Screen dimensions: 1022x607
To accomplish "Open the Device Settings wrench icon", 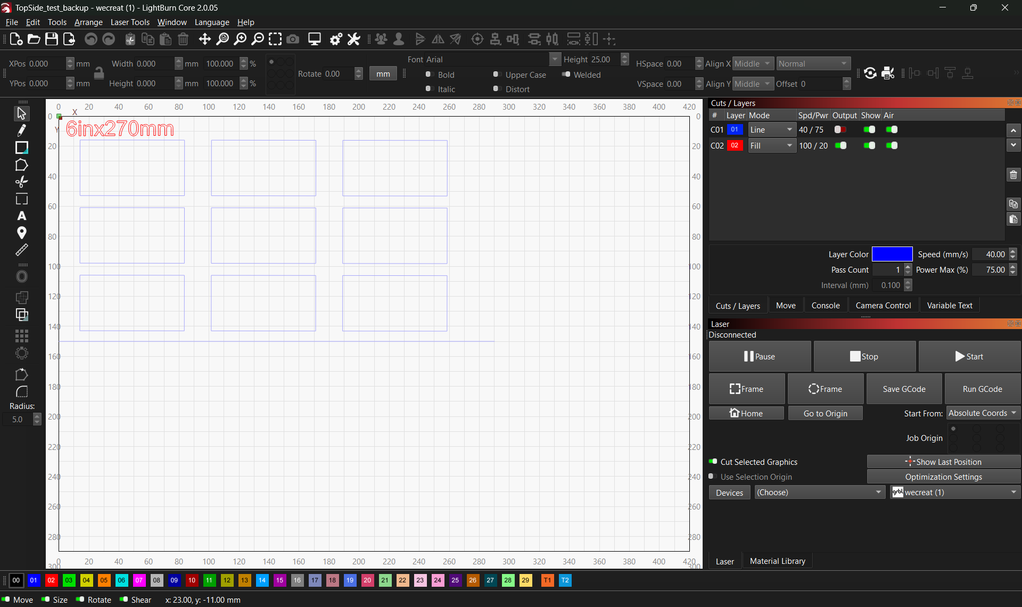I will click(x=353, y=39).
